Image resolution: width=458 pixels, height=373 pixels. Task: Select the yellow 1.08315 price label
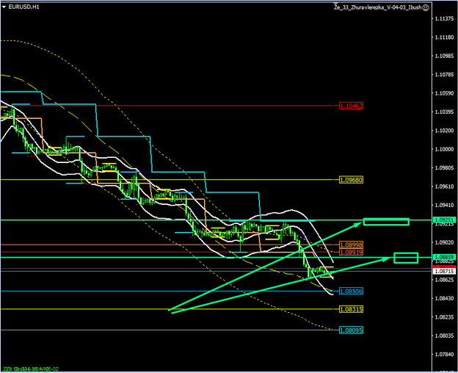(352, 309)
